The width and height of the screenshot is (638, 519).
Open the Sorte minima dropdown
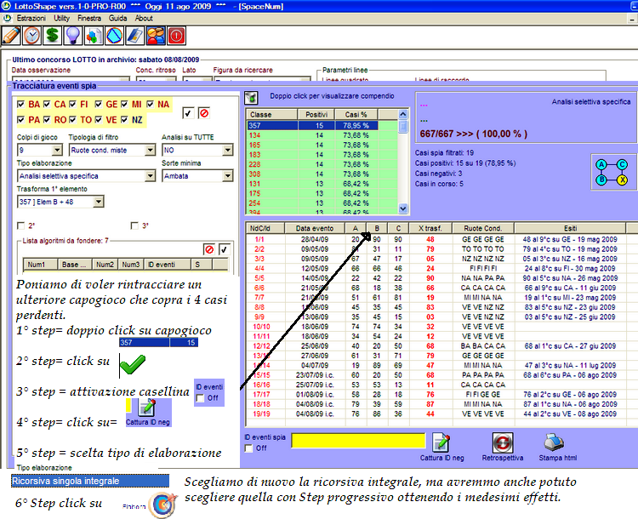[227, 176]
